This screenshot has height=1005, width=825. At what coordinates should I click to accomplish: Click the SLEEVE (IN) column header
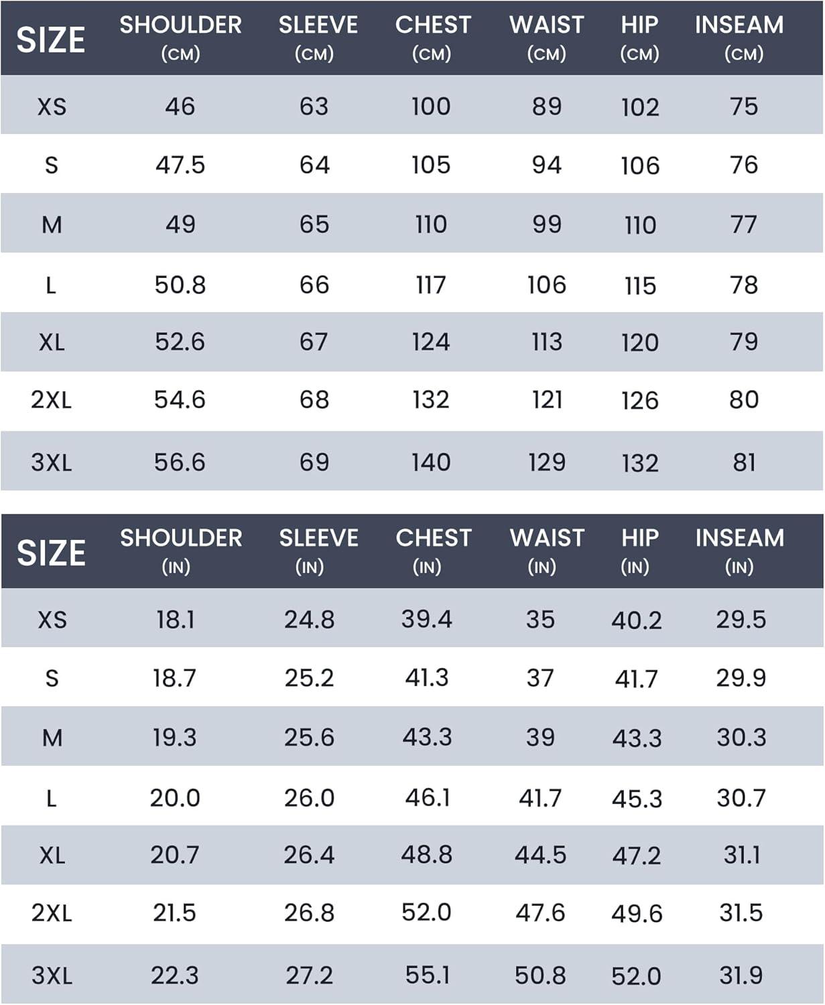pos(318,550)
